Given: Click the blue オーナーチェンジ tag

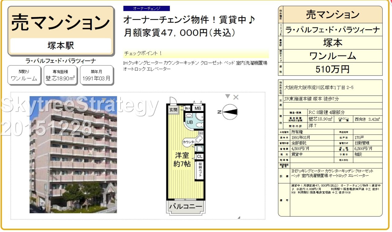Looking at the screenshot, I should point(146,9).
